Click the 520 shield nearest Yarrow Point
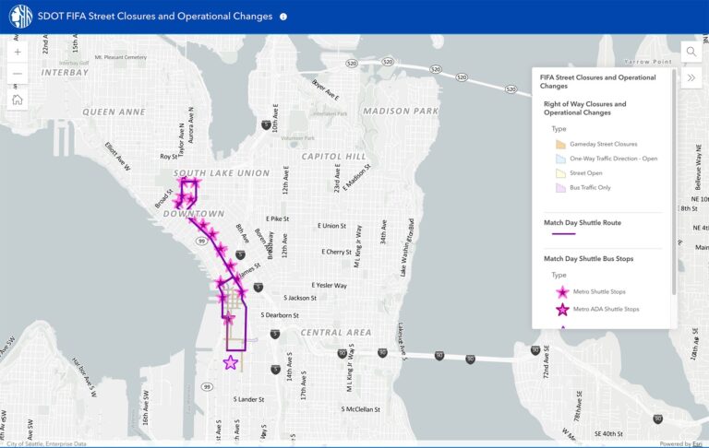The height and width of the screenshot is (448, 709). [x=511, y=89]
